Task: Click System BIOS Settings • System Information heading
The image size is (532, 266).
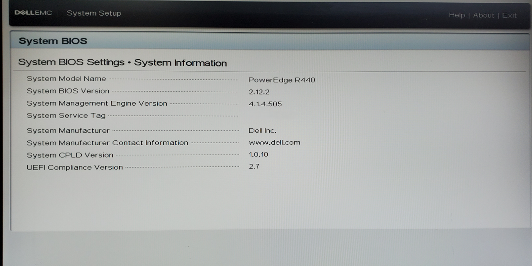Action: click(122, 63)
